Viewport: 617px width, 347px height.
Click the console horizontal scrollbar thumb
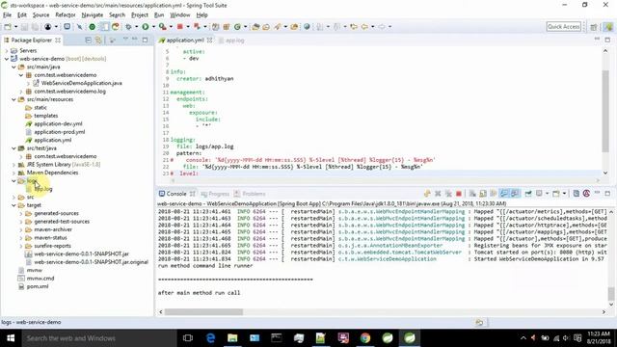(203, 312)
